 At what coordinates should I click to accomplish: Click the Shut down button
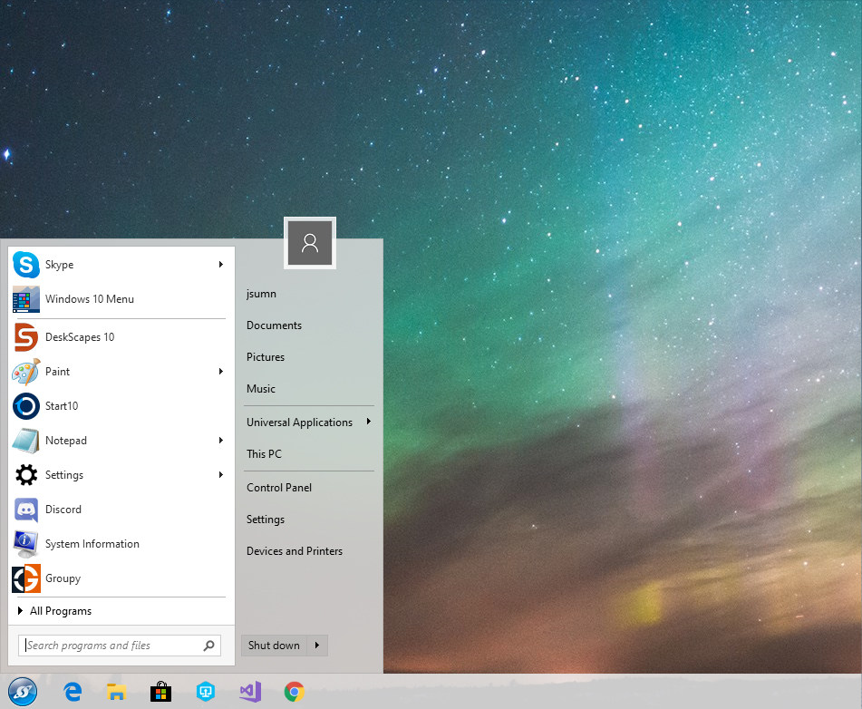point(274,646)
